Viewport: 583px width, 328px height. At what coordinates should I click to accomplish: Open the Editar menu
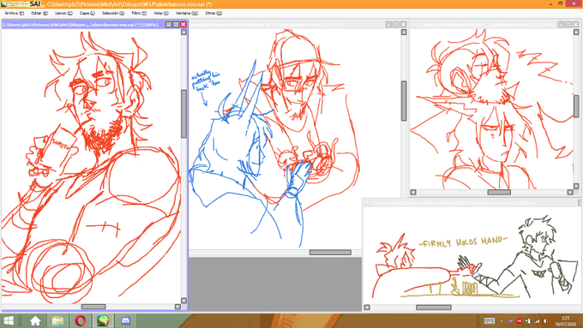(39, 13)
